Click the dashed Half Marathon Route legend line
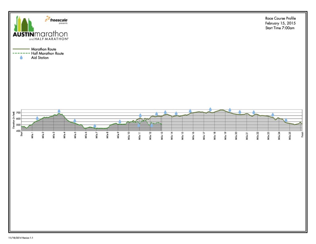Viewport: 316px width, 244px height. point(21,53)
